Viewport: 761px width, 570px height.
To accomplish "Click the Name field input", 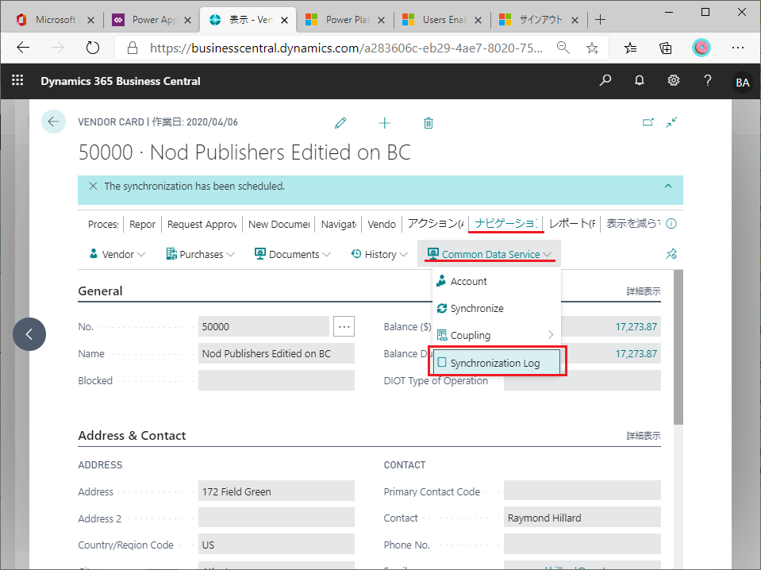I will (276, 353).
